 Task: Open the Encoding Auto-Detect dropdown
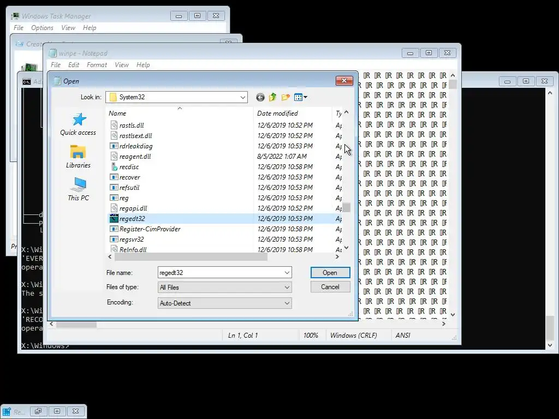tap(224, 303)
